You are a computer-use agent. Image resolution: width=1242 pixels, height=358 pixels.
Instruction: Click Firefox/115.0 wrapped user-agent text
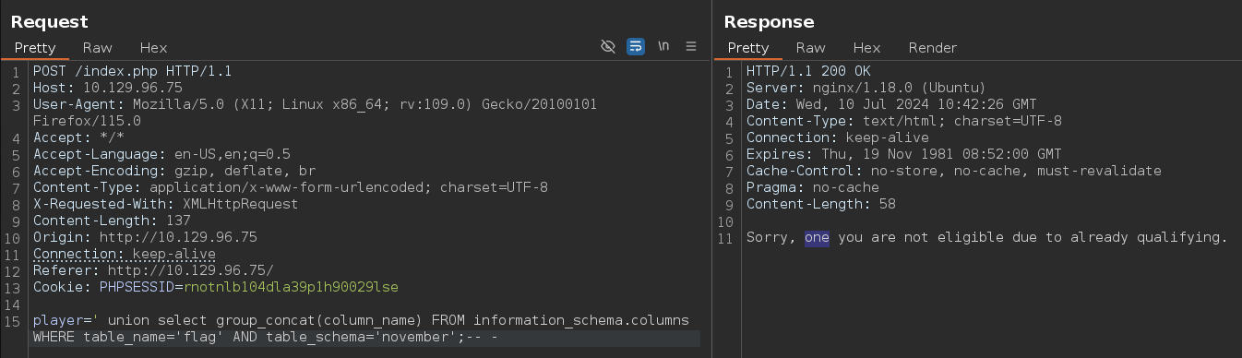click(87, 121)
